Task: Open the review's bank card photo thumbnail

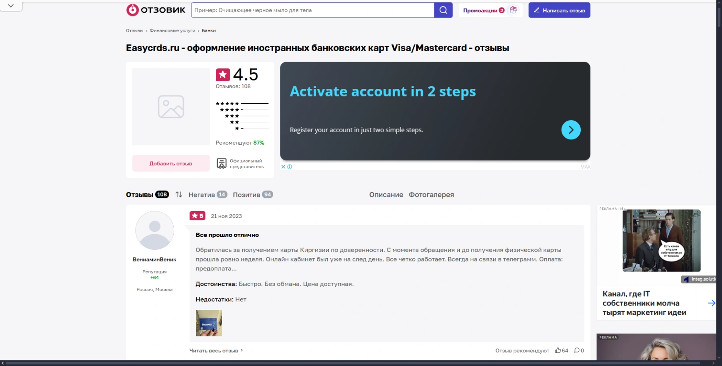Action: (209, 323)
